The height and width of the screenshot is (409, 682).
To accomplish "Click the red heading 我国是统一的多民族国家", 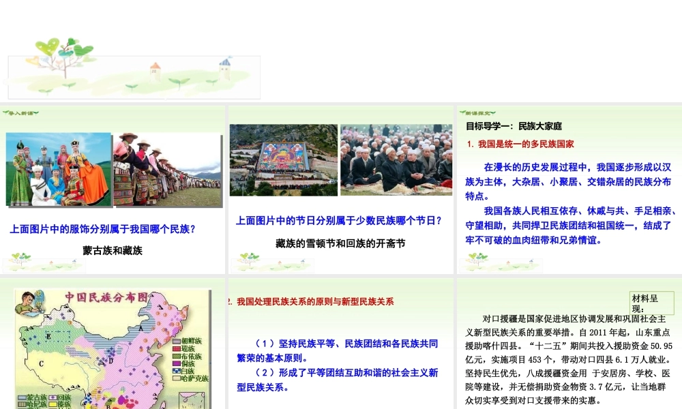I will 525,145.
